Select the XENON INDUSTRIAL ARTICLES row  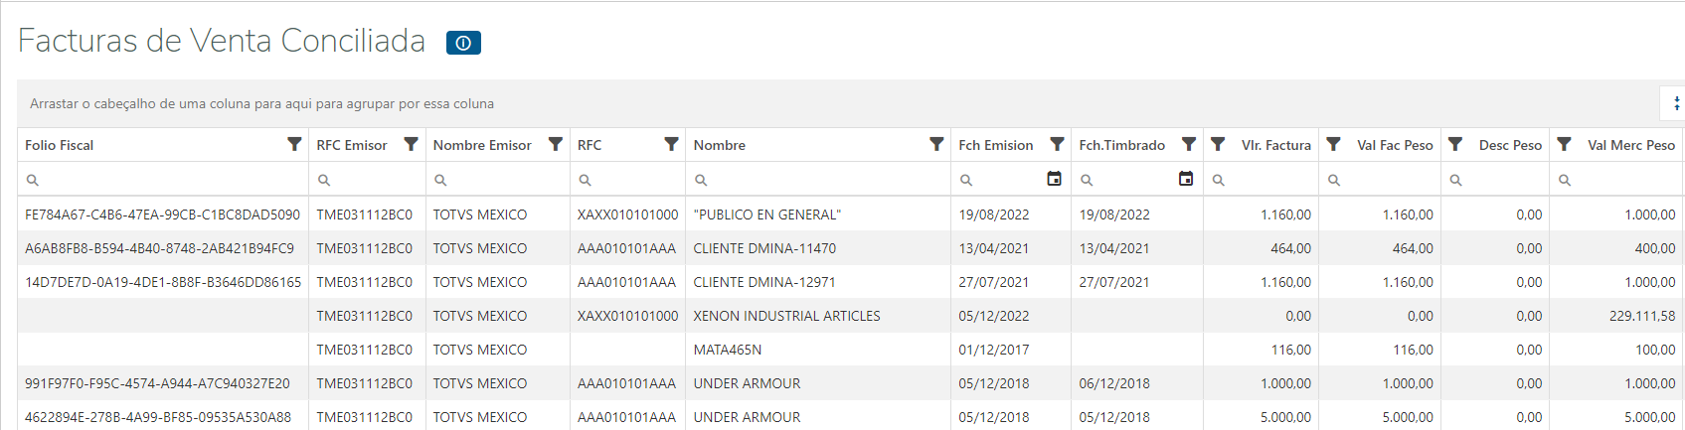click(786, 316)
